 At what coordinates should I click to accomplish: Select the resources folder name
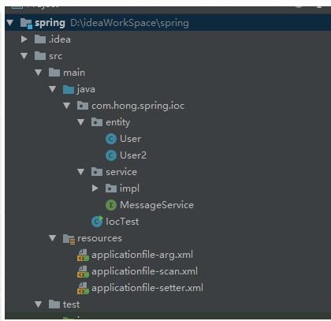tap(99, 238)
